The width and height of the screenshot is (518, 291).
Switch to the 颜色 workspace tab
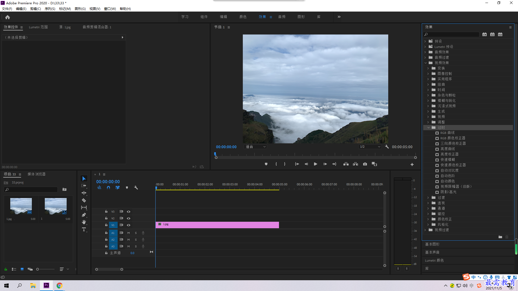click(x=243, y=17)
